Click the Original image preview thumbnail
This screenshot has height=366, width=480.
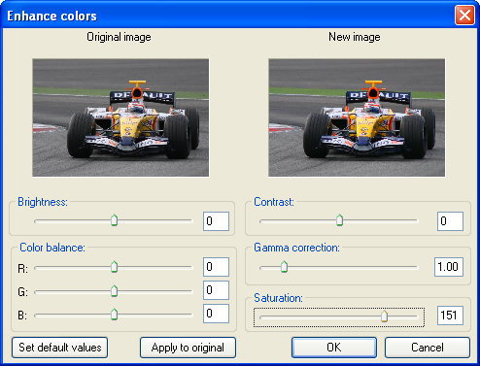click(x=120, y=117)
